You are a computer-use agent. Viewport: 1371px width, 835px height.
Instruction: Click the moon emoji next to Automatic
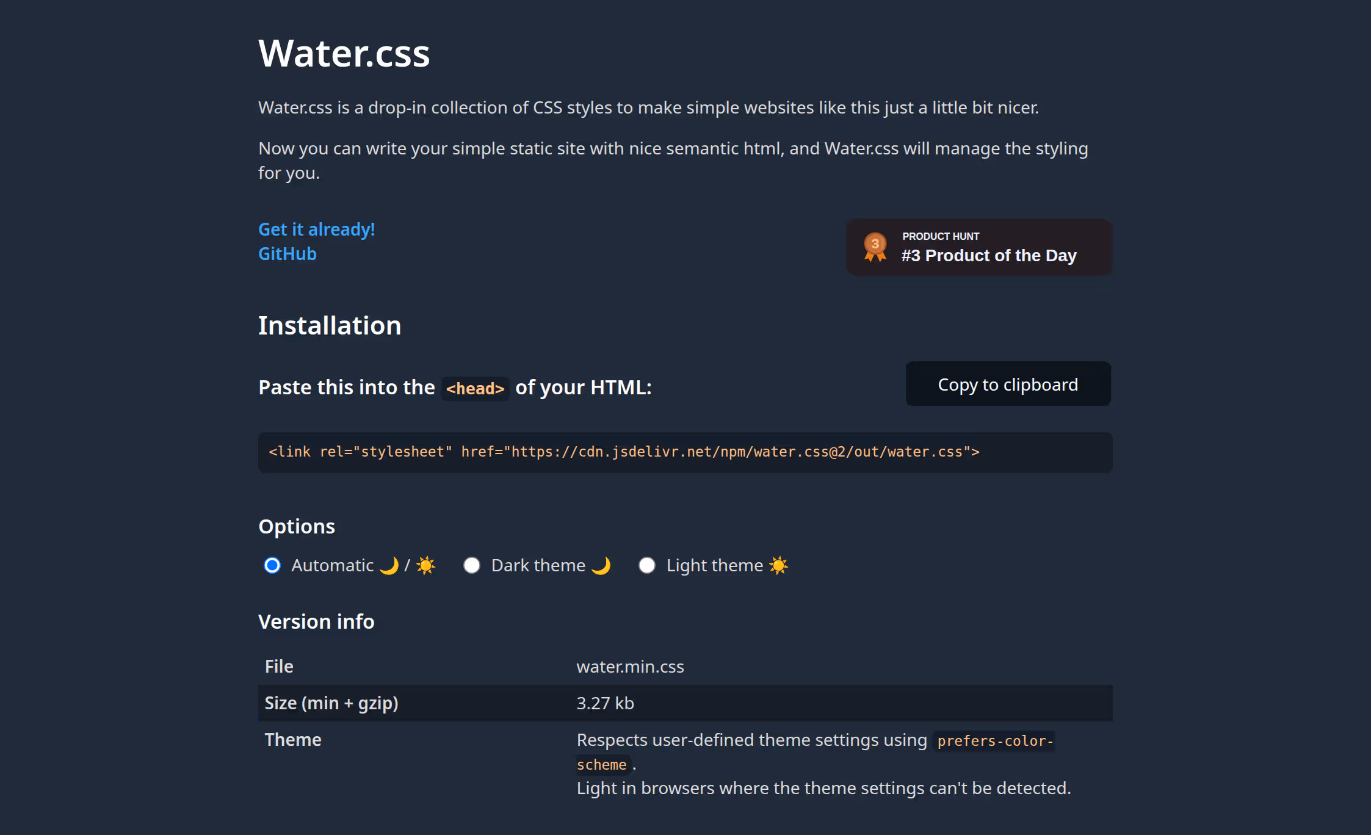391,566
